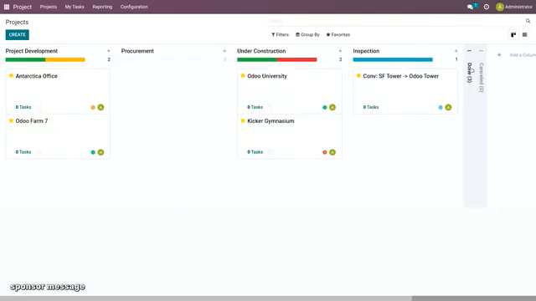
Task: Click user avatar on Odoo University card
Action: pyautogui.click(x=332, y=107)
